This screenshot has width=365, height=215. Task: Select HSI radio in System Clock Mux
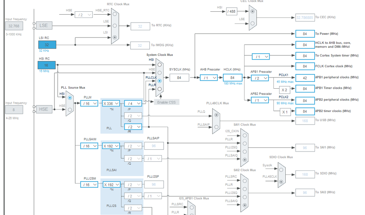click(159, 65)
